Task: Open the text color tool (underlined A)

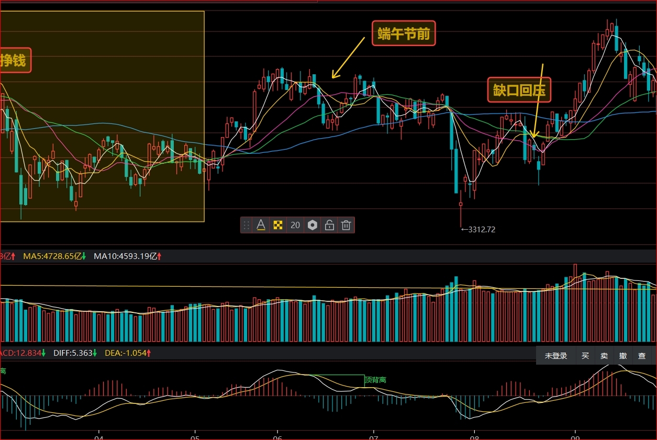Action: click(x=261, y=225)
